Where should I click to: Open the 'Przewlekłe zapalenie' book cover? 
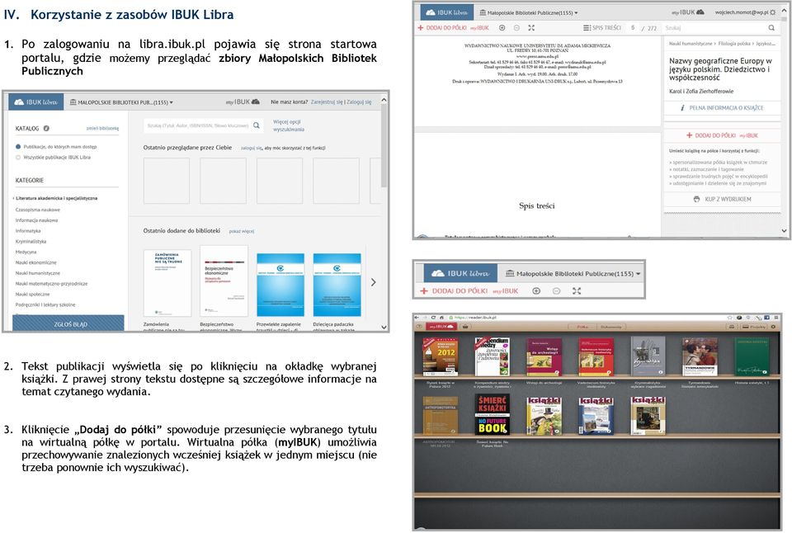point(280,285)
